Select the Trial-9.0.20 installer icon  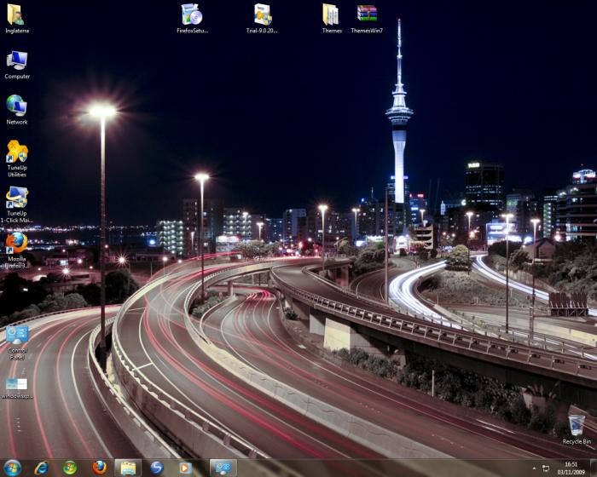263,15
